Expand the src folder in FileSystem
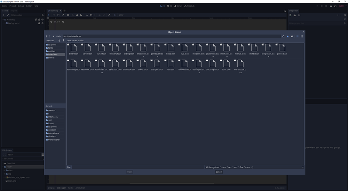The width and height of the screenshot is (348, 191). pos(5,174)
